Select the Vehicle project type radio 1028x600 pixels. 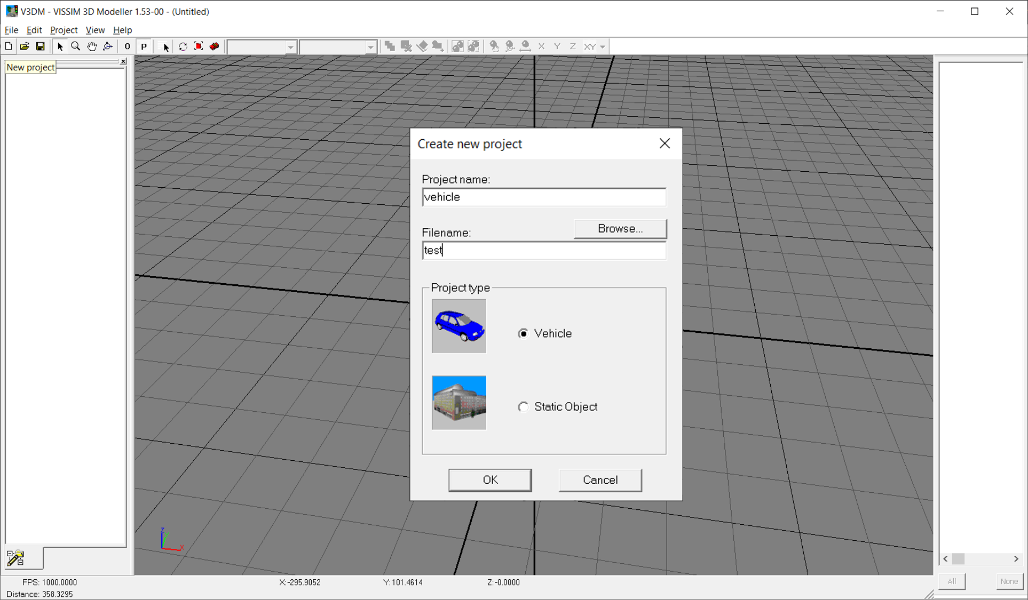tap(523, 333)
